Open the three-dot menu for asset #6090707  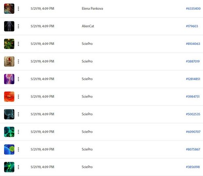point(18,132)
